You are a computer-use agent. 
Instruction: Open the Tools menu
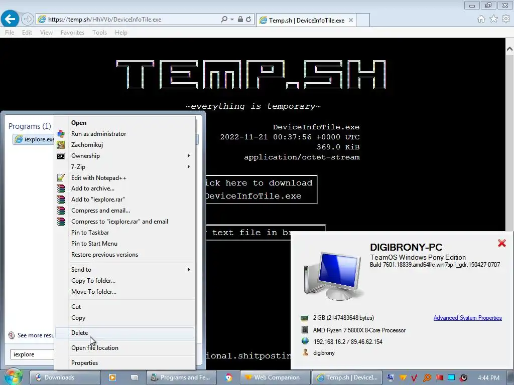point(100,33)
